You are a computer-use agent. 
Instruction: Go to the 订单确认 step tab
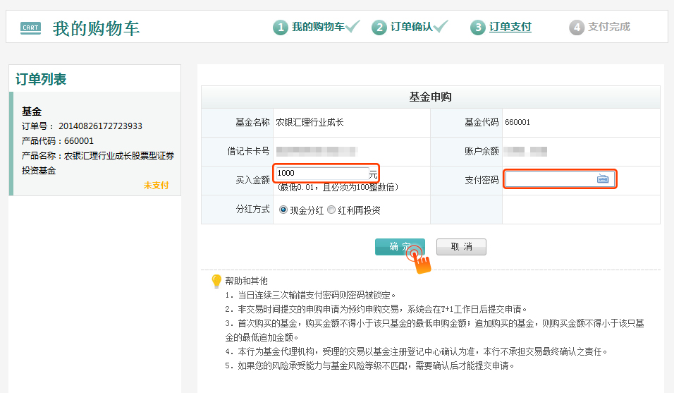pyautogui.click(x=411, y=27)
